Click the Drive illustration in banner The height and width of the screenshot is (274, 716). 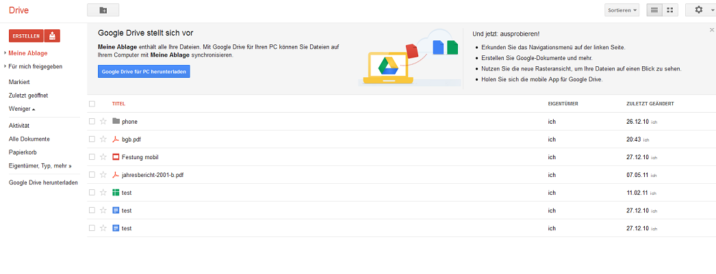click(409, 57)
